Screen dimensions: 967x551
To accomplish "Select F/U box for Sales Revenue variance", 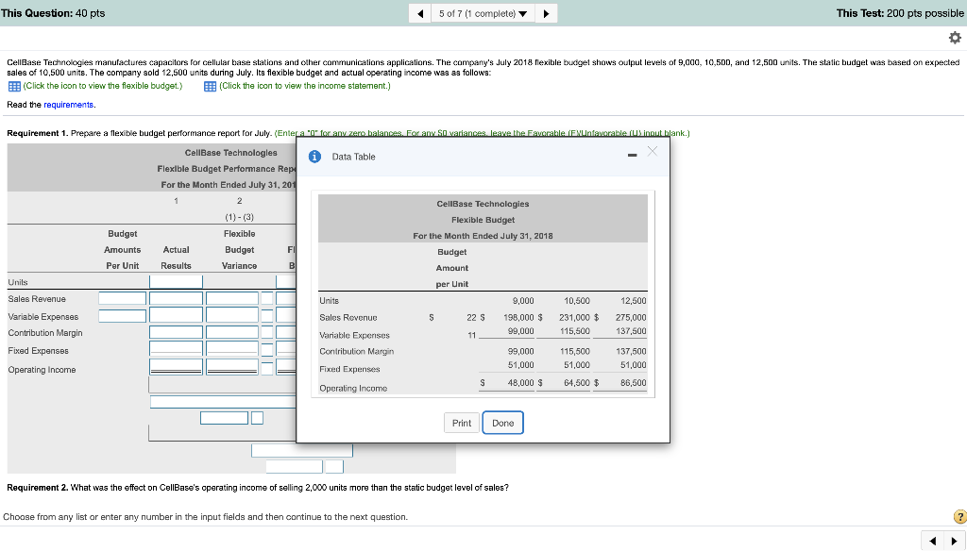I will coord(266,298).
